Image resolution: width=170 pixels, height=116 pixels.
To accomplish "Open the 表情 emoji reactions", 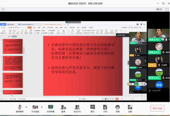I will (117, 108).
